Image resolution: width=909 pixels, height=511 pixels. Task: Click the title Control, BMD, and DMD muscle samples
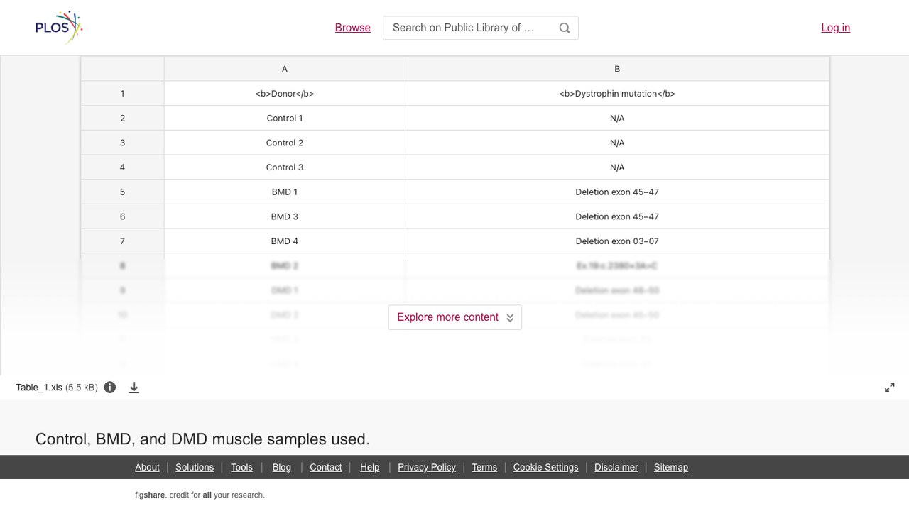click(x=202, y=439)
